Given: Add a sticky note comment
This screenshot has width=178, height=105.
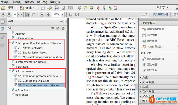Looking at the screenshot, I should point(85,8).
